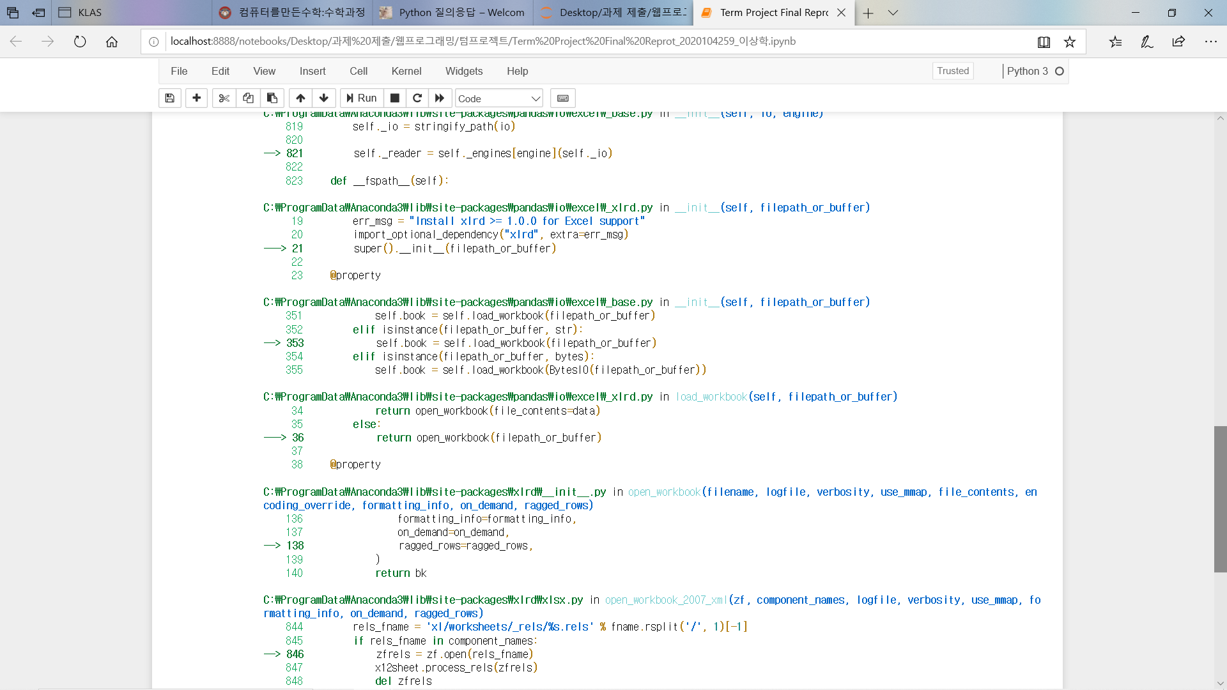Run the current cell
The width and height of the screenshot is (1227, 690).
(362, 98)
